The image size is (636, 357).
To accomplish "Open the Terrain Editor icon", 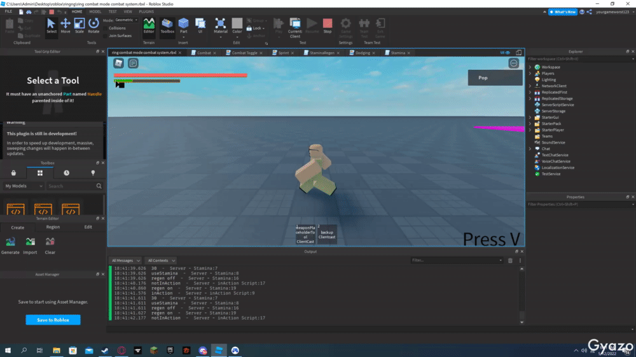I will (149, 26).
